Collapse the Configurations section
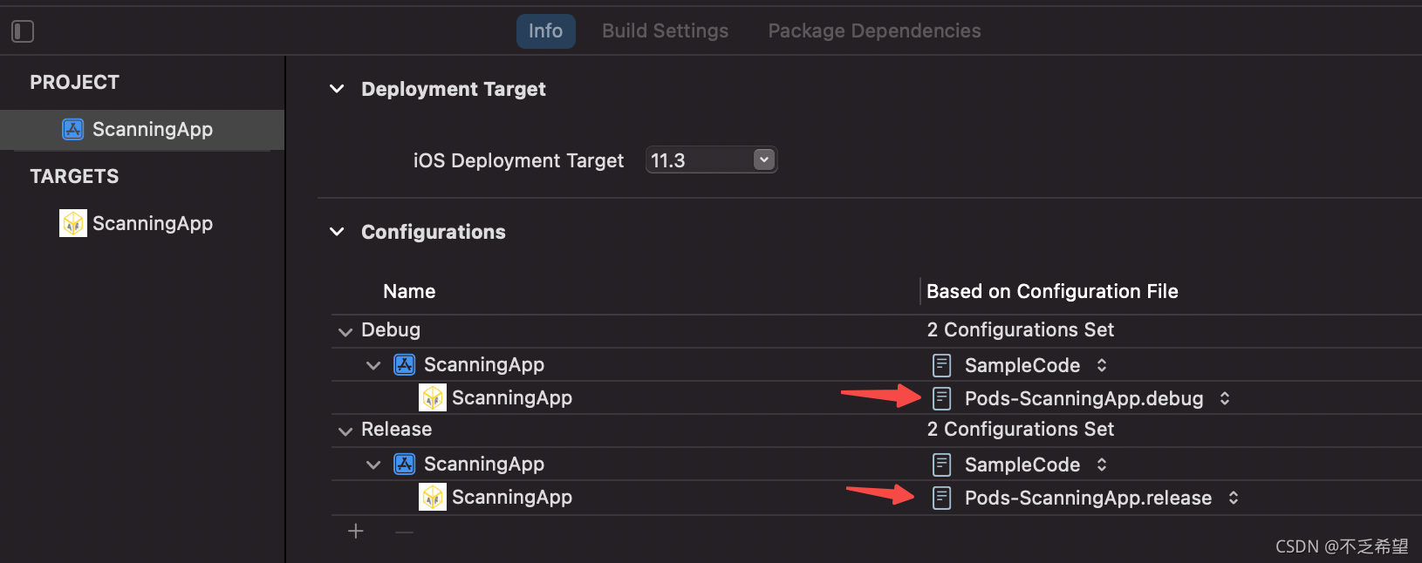This screenshot has height=563, width=1422. point(337,232)
